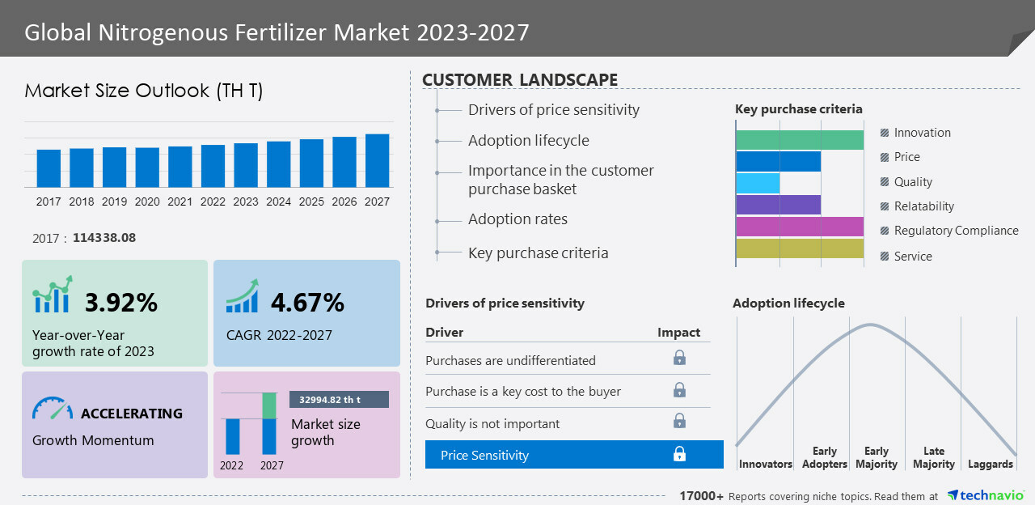Select the Innovators lifecycle stage label
This screenshot has width=1035, height=505.
coord(765,464)
